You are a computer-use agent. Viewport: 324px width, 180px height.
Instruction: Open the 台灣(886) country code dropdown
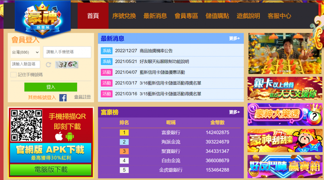pyautogui.click(x=25, y=52)
